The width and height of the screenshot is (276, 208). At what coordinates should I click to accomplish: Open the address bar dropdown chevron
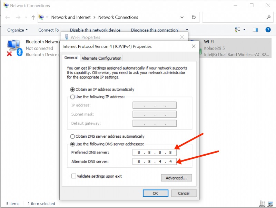point(182,17)
